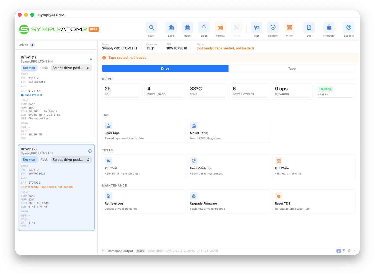Image resolution: width=375 pixels, height=275 pixels.
Task: Click the Retrieve Log document icon
Action: (109, 196)
